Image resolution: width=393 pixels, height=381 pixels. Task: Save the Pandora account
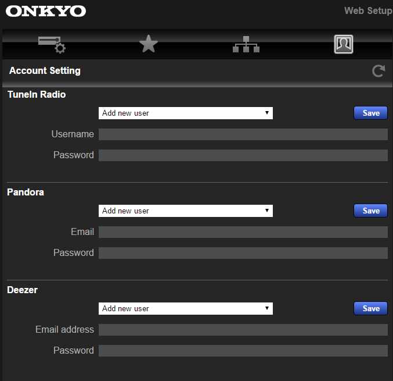pos(370,211)
